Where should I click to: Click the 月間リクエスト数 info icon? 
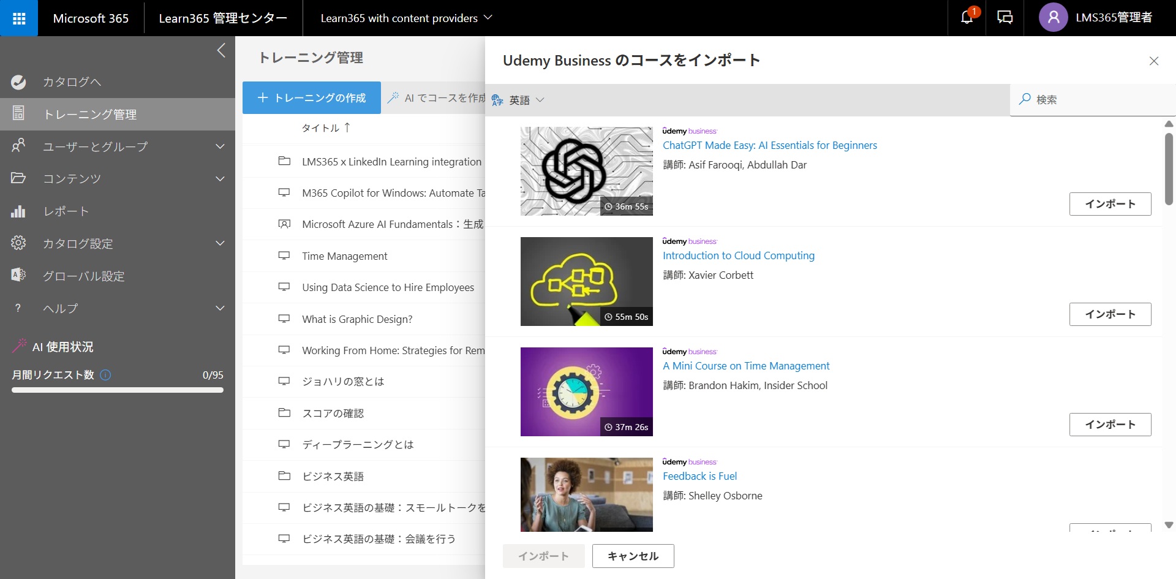pos(105,375)
